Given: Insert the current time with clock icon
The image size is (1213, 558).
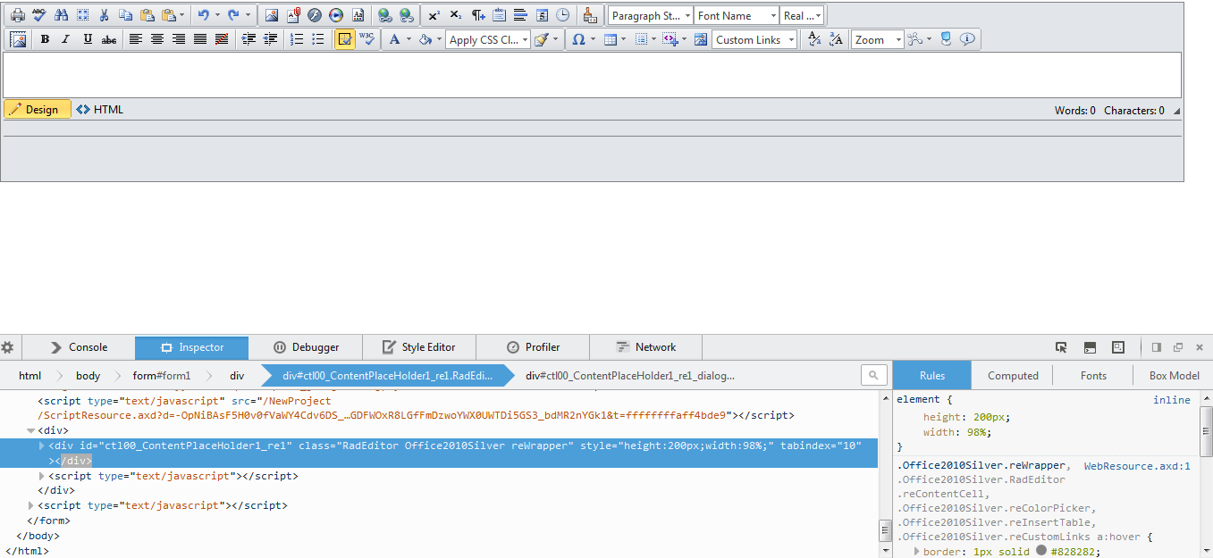Looking at the screenshot, I should tap(563, 15).
